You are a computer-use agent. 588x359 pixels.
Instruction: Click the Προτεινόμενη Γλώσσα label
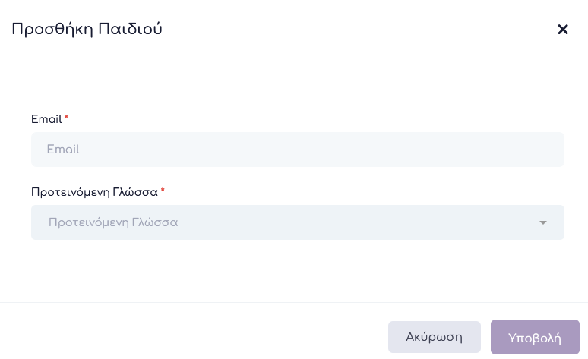click(94, 192)
